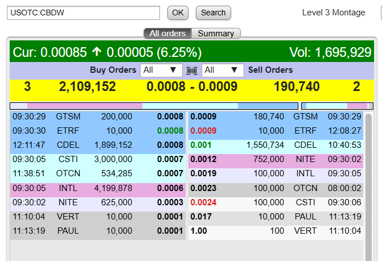Open the Buy Orders filter dropdown
382x261 pixels.
click(x=161, y=71)
